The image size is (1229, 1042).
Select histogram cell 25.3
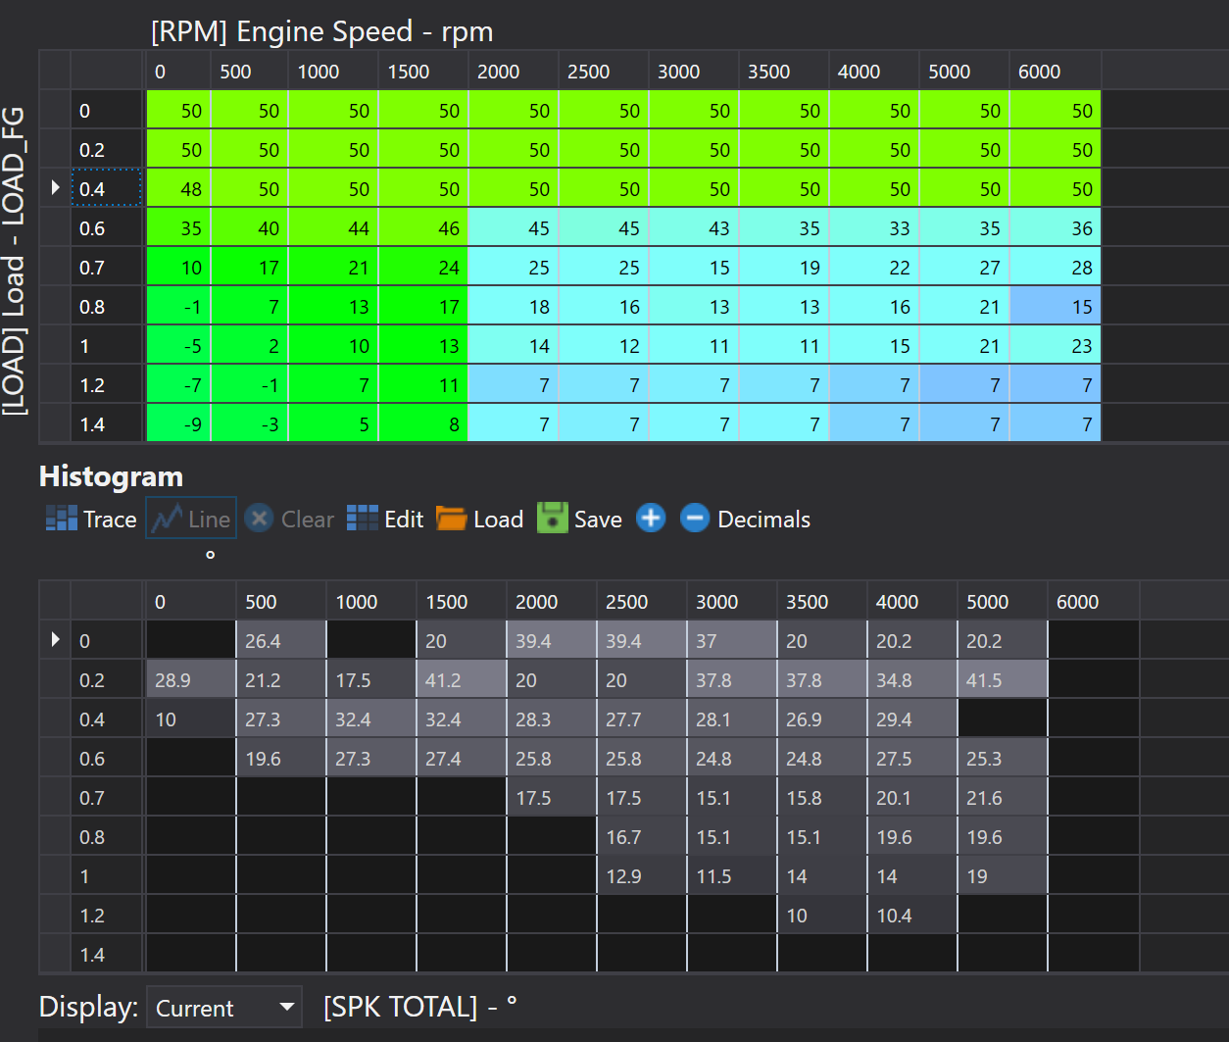point(1003,758)
